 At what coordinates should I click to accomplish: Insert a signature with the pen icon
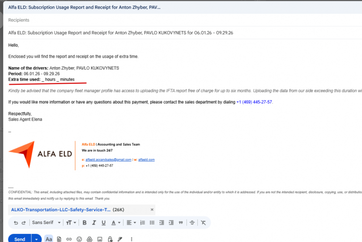[x=120, y=239]
